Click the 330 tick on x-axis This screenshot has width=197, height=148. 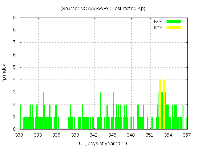coord(19,135)
